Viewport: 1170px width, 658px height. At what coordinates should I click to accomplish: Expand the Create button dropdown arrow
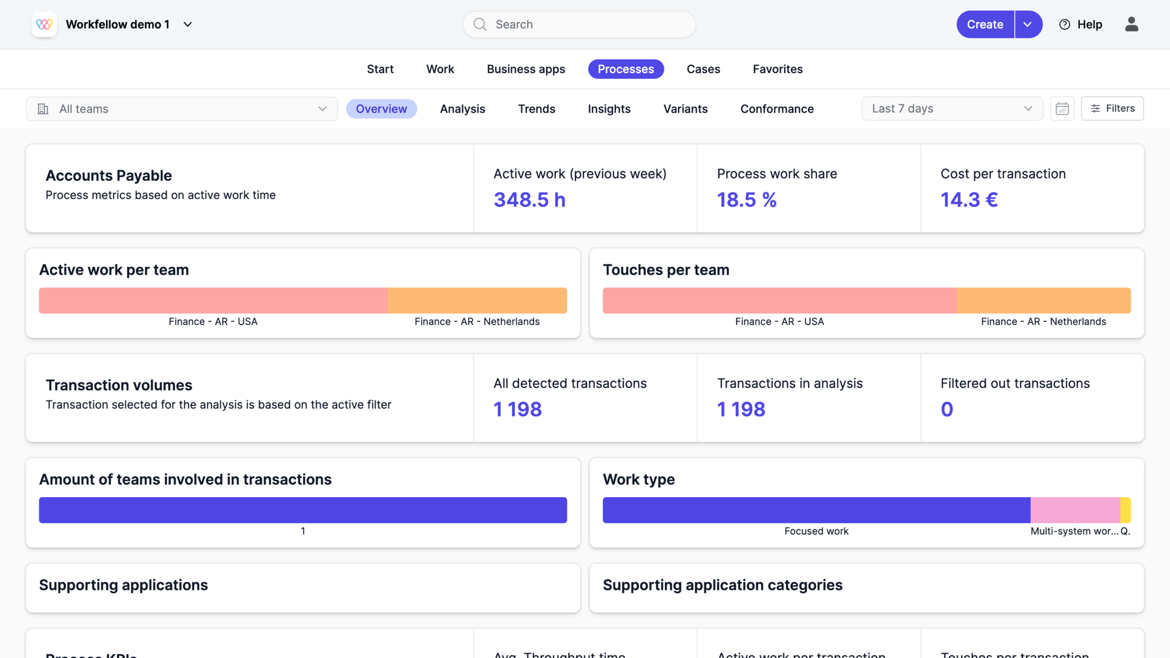click(x=1028, y=24)
